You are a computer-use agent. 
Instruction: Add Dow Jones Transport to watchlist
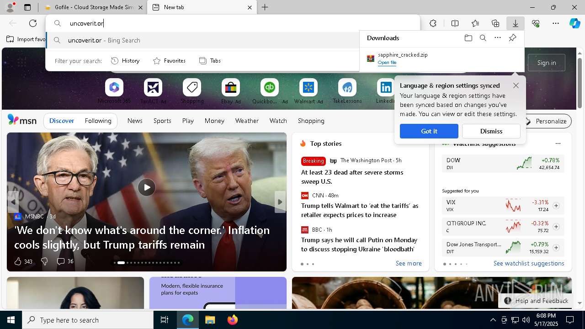(556, 248)
